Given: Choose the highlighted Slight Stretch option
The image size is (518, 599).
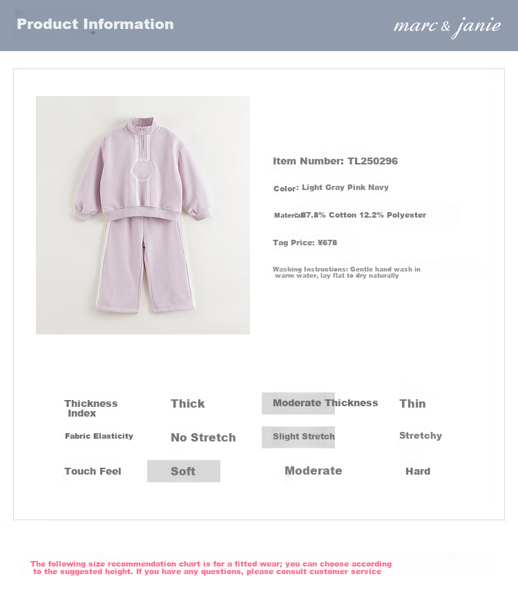Looking at the screenshot, I should 298,437.
